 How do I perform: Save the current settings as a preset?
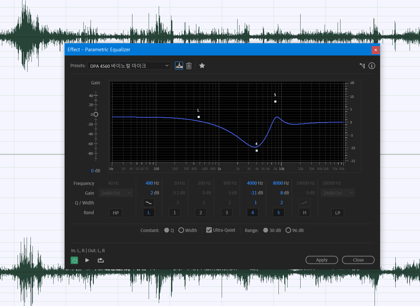[179, 66]
